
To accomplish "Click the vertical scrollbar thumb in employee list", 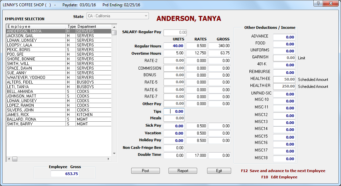I will (114, 32).
